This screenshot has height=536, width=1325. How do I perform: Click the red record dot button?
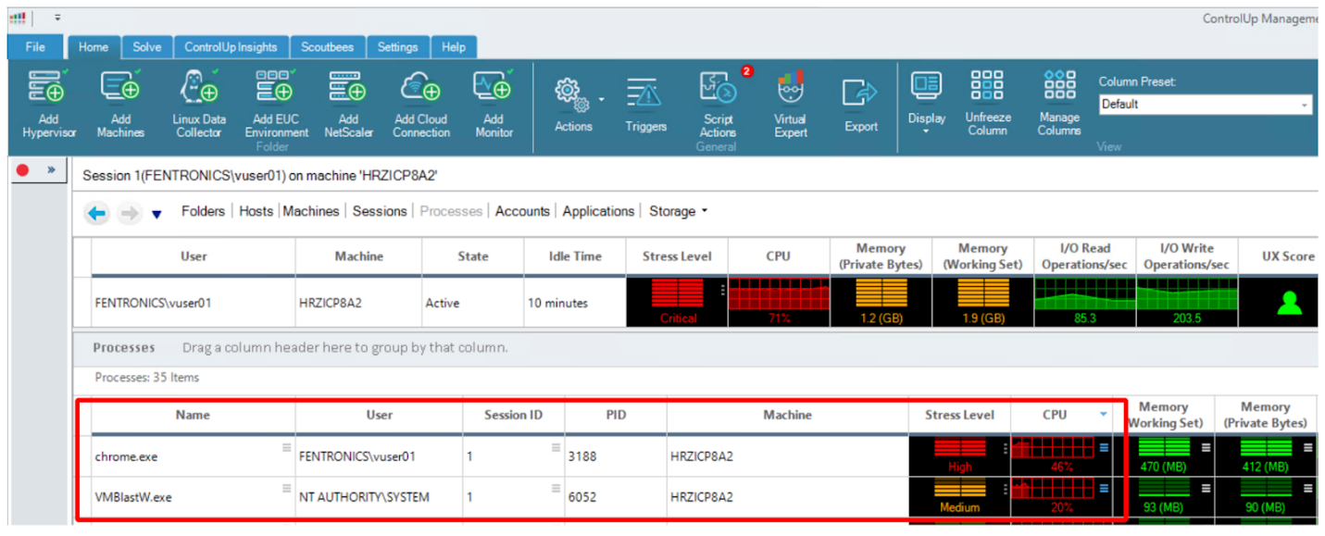[x=23, y=170]
